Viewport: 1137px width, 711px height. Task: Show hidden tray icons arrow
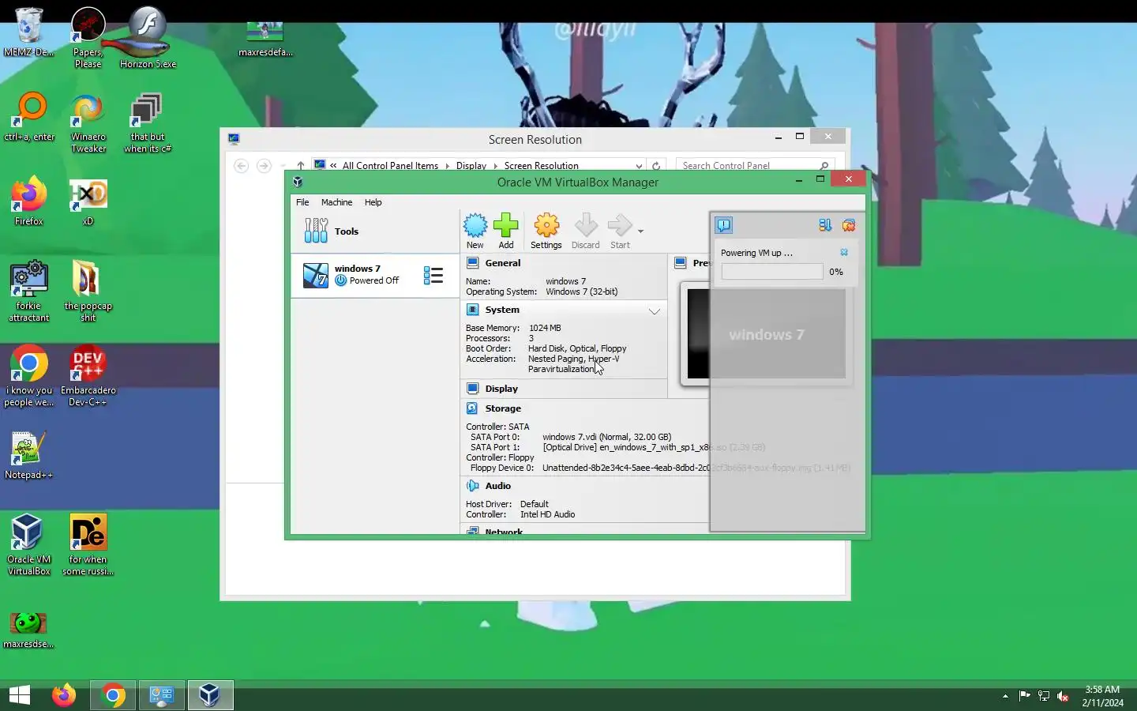point(1005,696)
